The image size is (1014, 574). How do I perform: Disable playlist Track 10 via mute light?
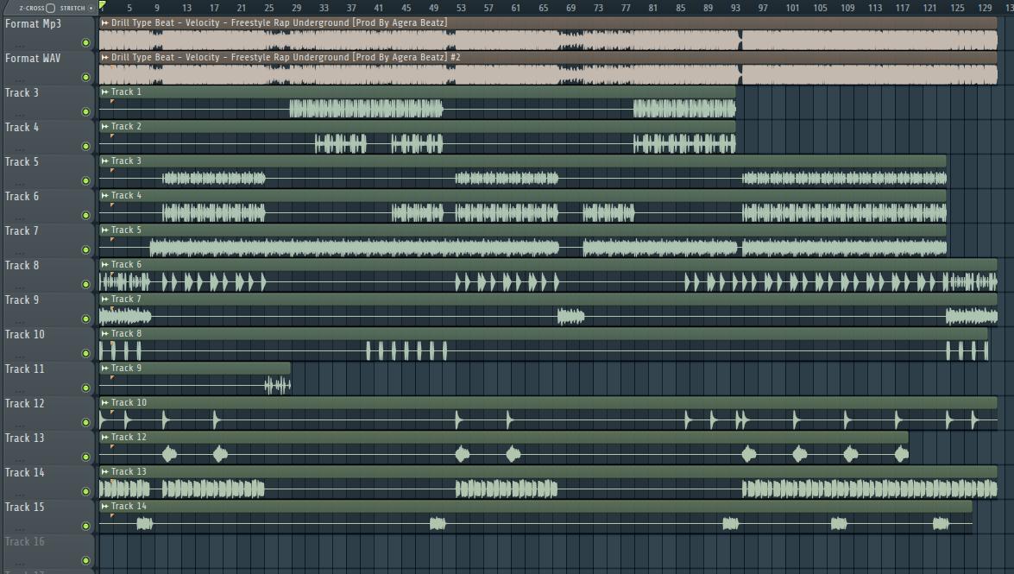(86, 353)
